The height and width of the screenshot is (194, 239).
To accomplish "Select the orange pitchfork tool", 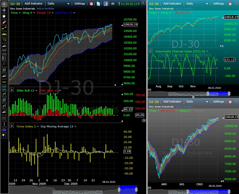I will click(4, 64).
